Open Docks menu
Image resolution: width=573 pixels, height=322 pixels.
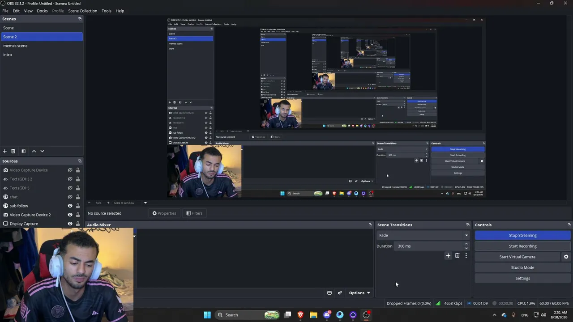(x=42, y=11)
